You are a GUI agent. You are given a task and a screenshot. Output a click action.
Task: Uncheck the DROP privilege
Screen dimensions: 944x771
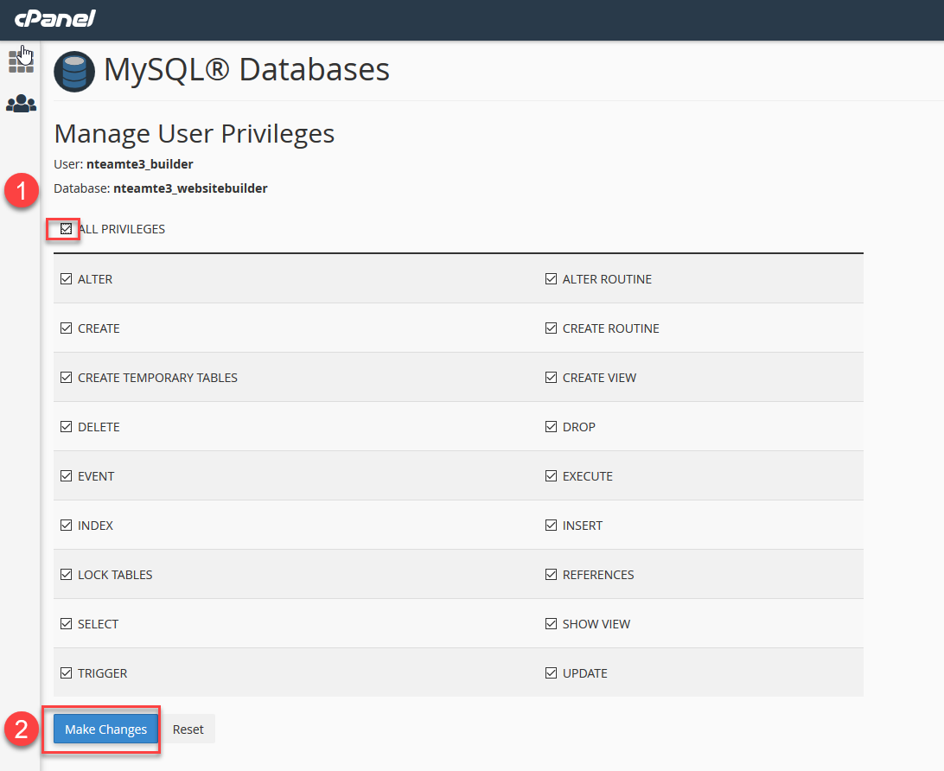[551, 427]
